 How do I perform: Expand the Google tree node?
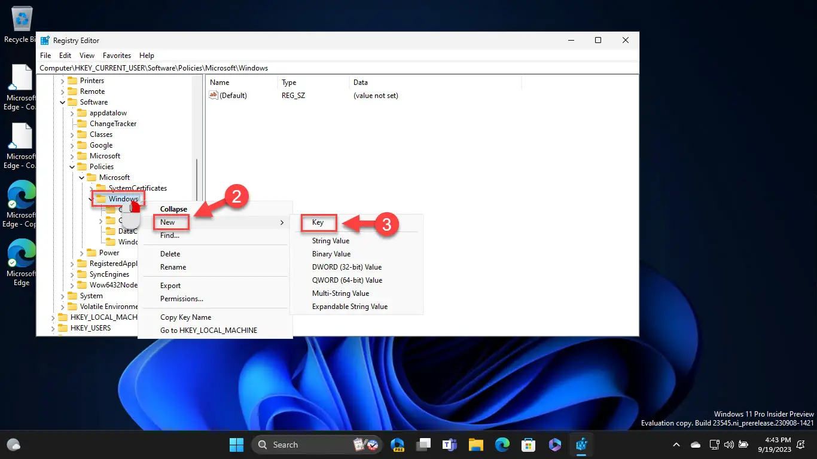pos(72,145)
